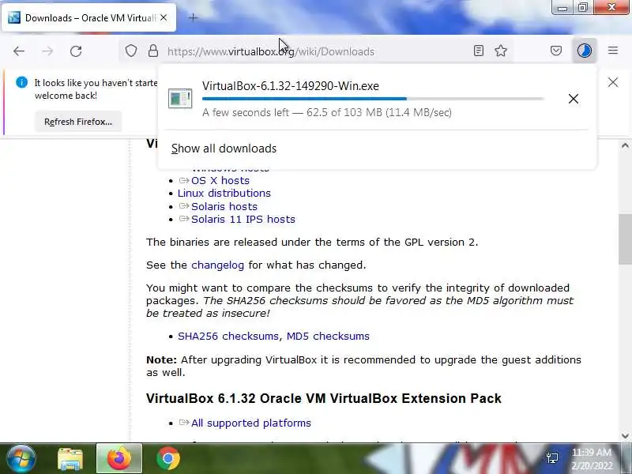Open the OS X hosts download link

[x=220, y=181]
